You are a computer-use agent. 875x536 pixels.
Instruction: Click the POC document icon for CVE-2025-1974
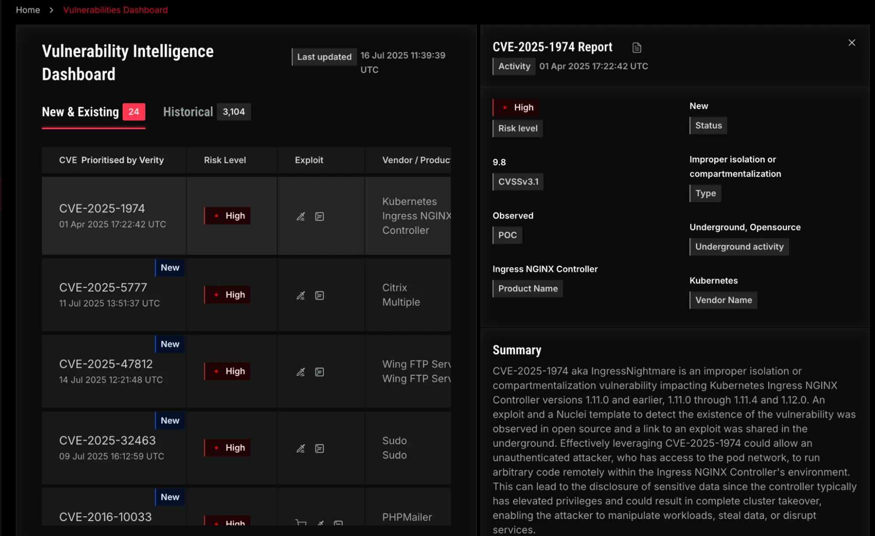320,216
